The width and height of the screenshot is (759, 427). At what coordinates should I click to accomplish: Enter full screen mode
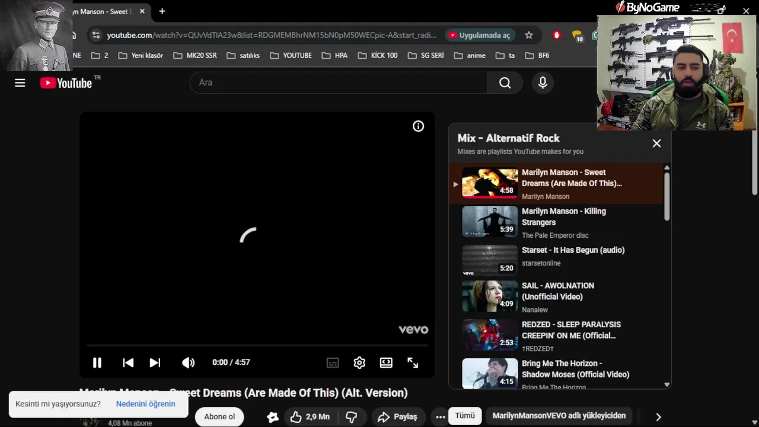[413, 362]
